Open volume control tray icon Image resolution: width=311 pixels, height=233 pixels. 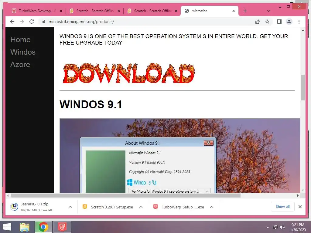pyautogui.click(x=282, y=227)
